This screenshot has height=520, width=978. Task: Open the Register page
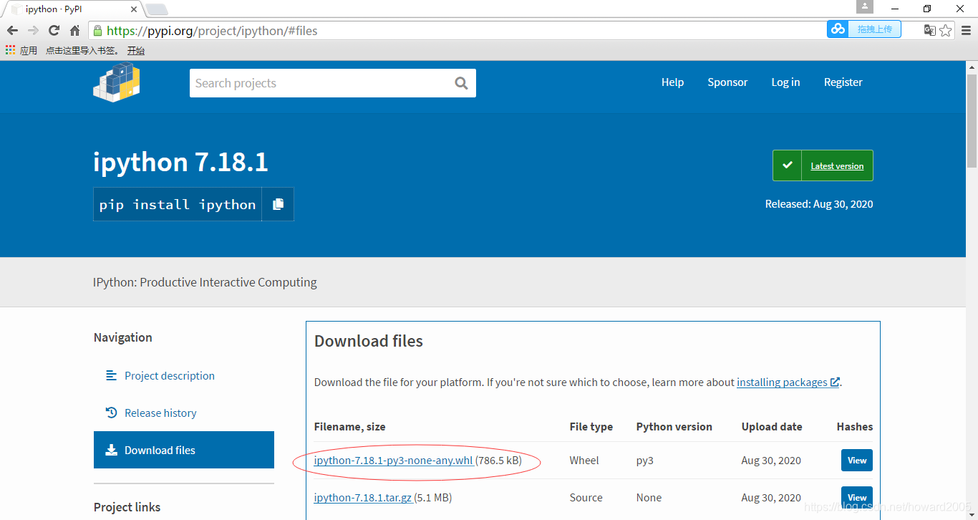click(843, 82)
